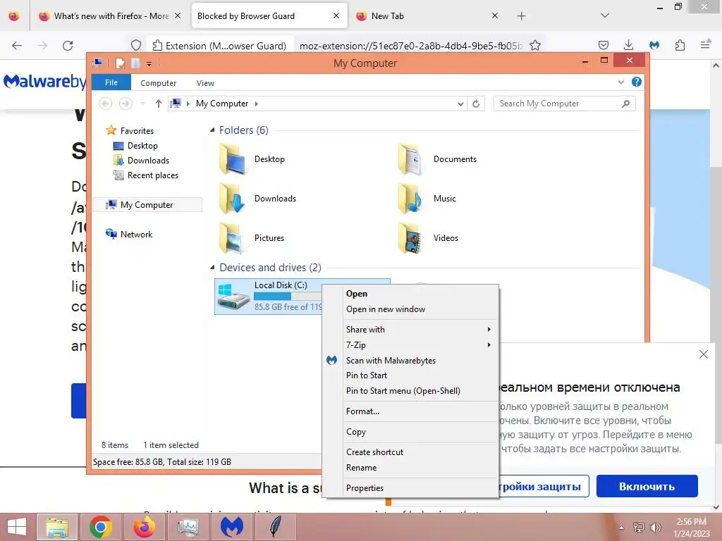The width and height of the screenshot is (722, 541).
Task: Switch to the Computer ribbon tab
Action: pyautogui.click(x=159, y=83)
